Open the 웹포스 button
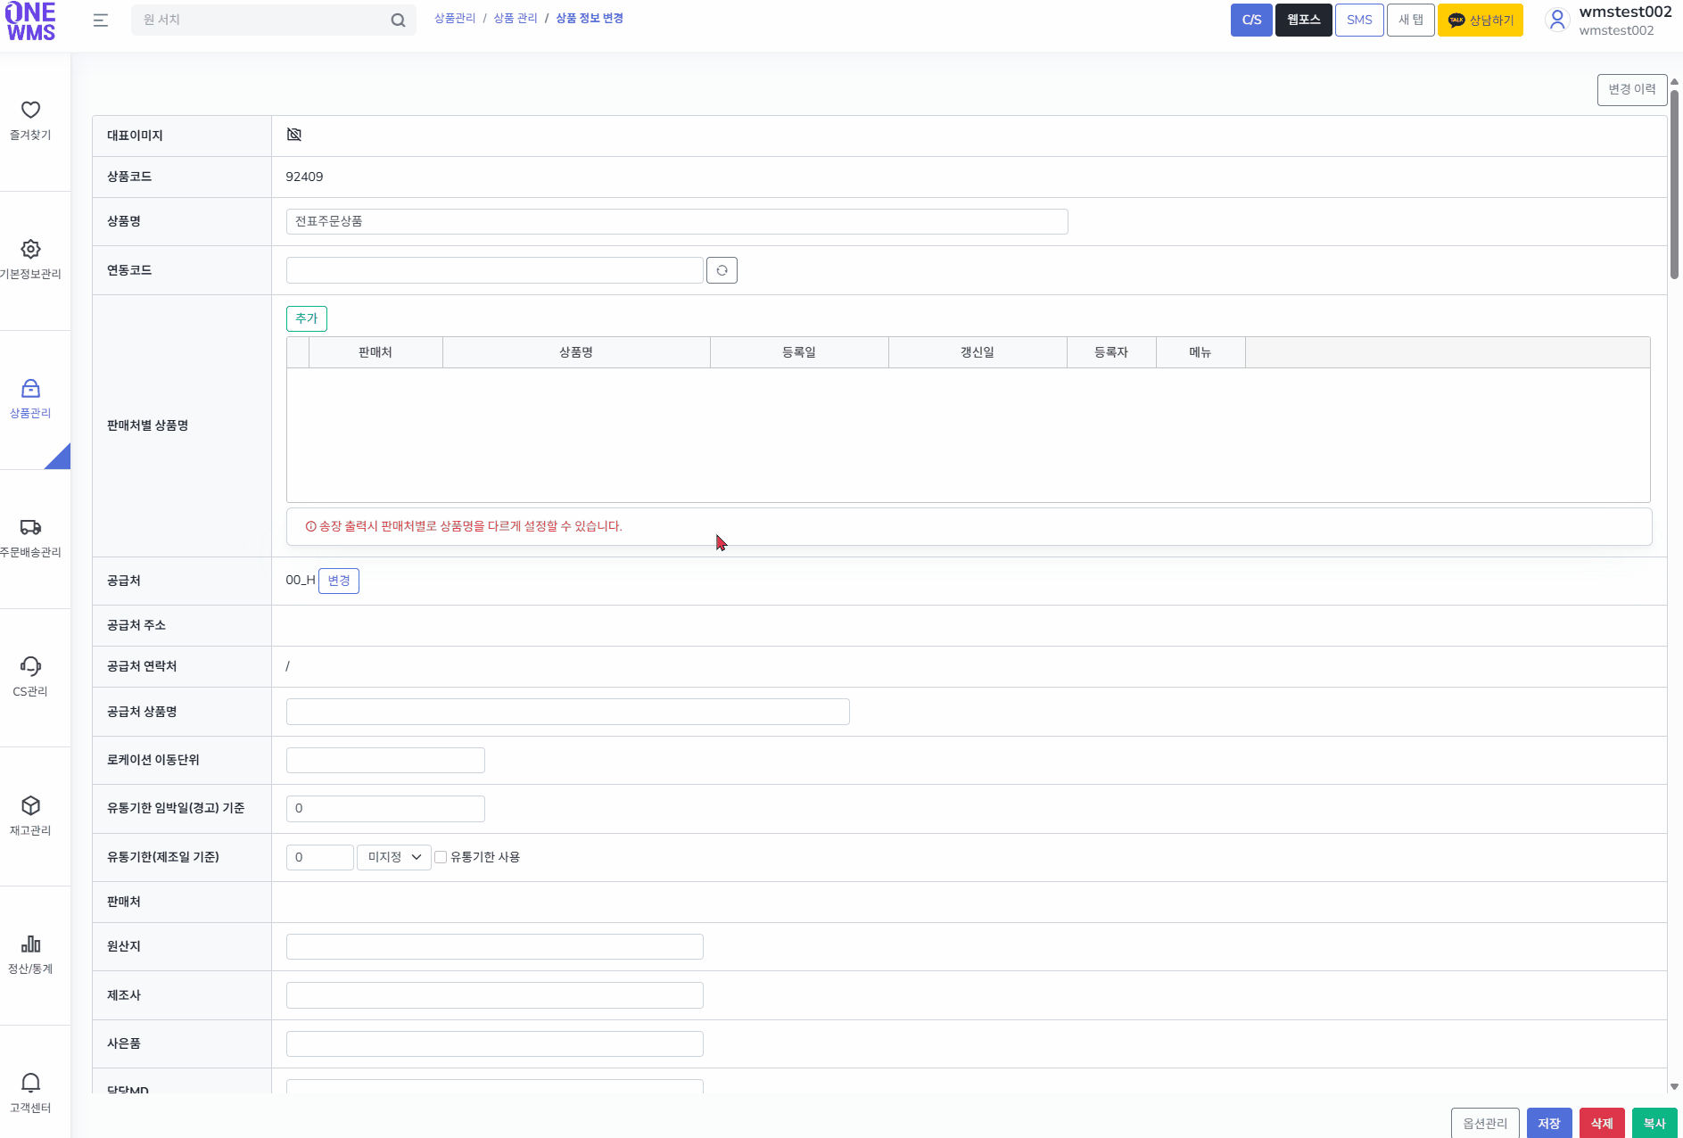The image size is (1683, 1138). coord(1303,21)
